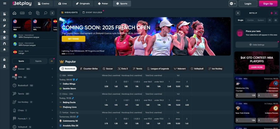This screenshot has width=280, height=129.
Task: Open the gift box promotions icon
Action: [5, 60]
